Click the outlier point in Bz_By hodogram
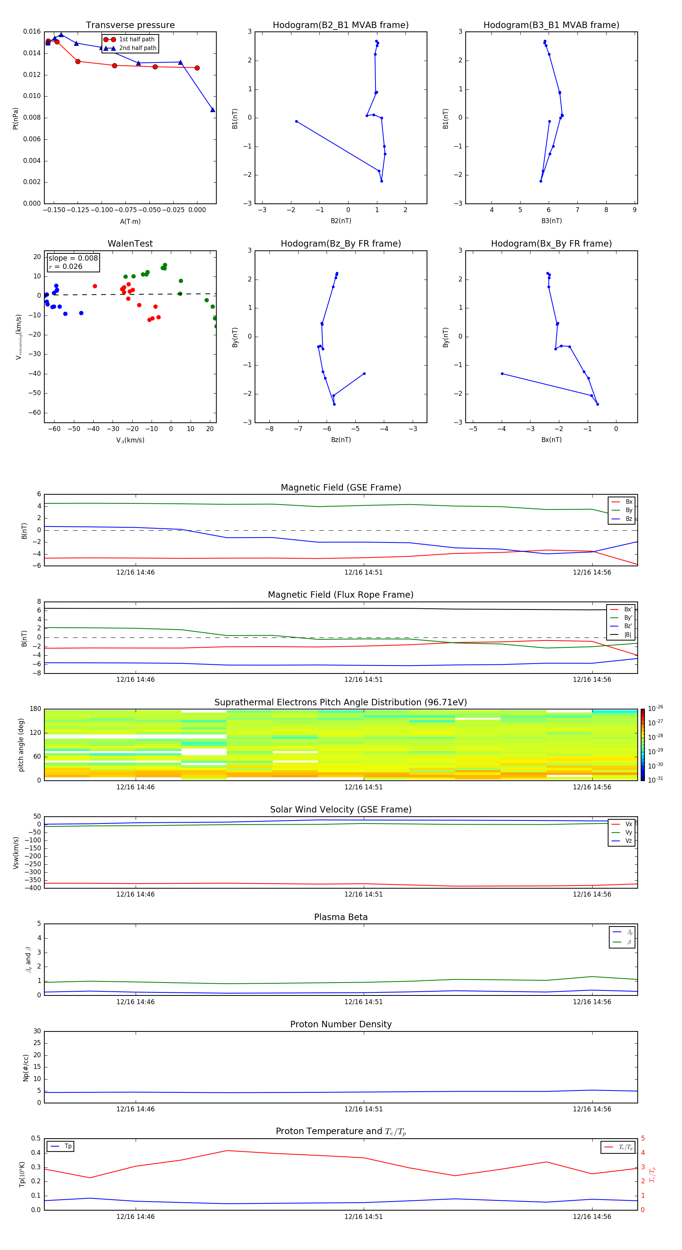This screenshot has width=682, height=1250. tap(364, 373)
